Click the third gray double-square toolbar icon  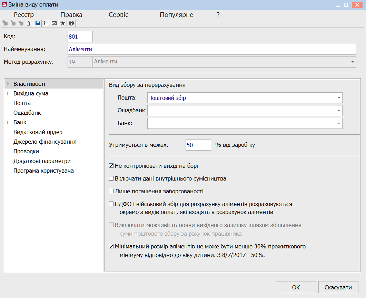click(21, 23)
